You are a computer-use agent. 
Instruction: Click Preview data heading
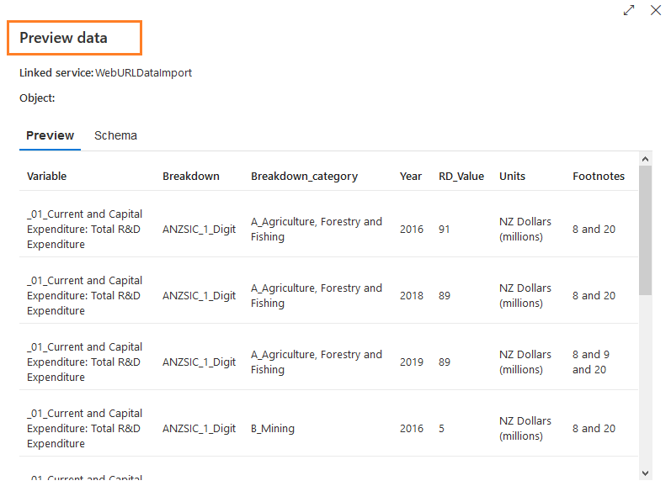[63, 38]
